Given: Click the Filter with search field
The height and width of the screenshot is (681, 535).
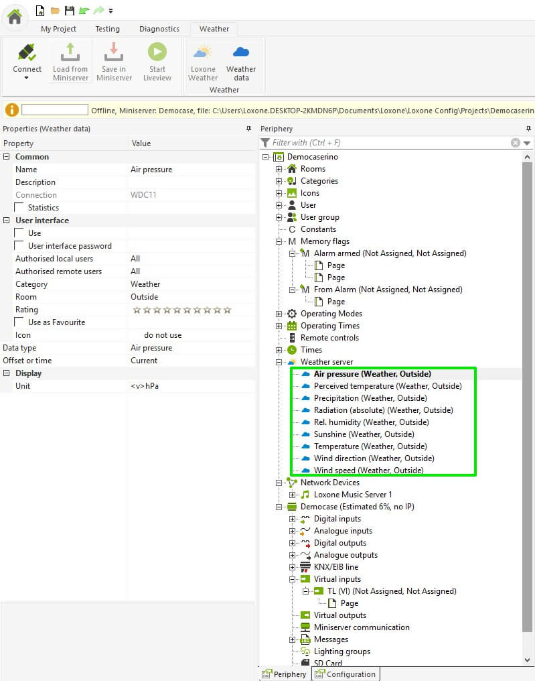Looking at the screenshot, I should coord(388,143).
